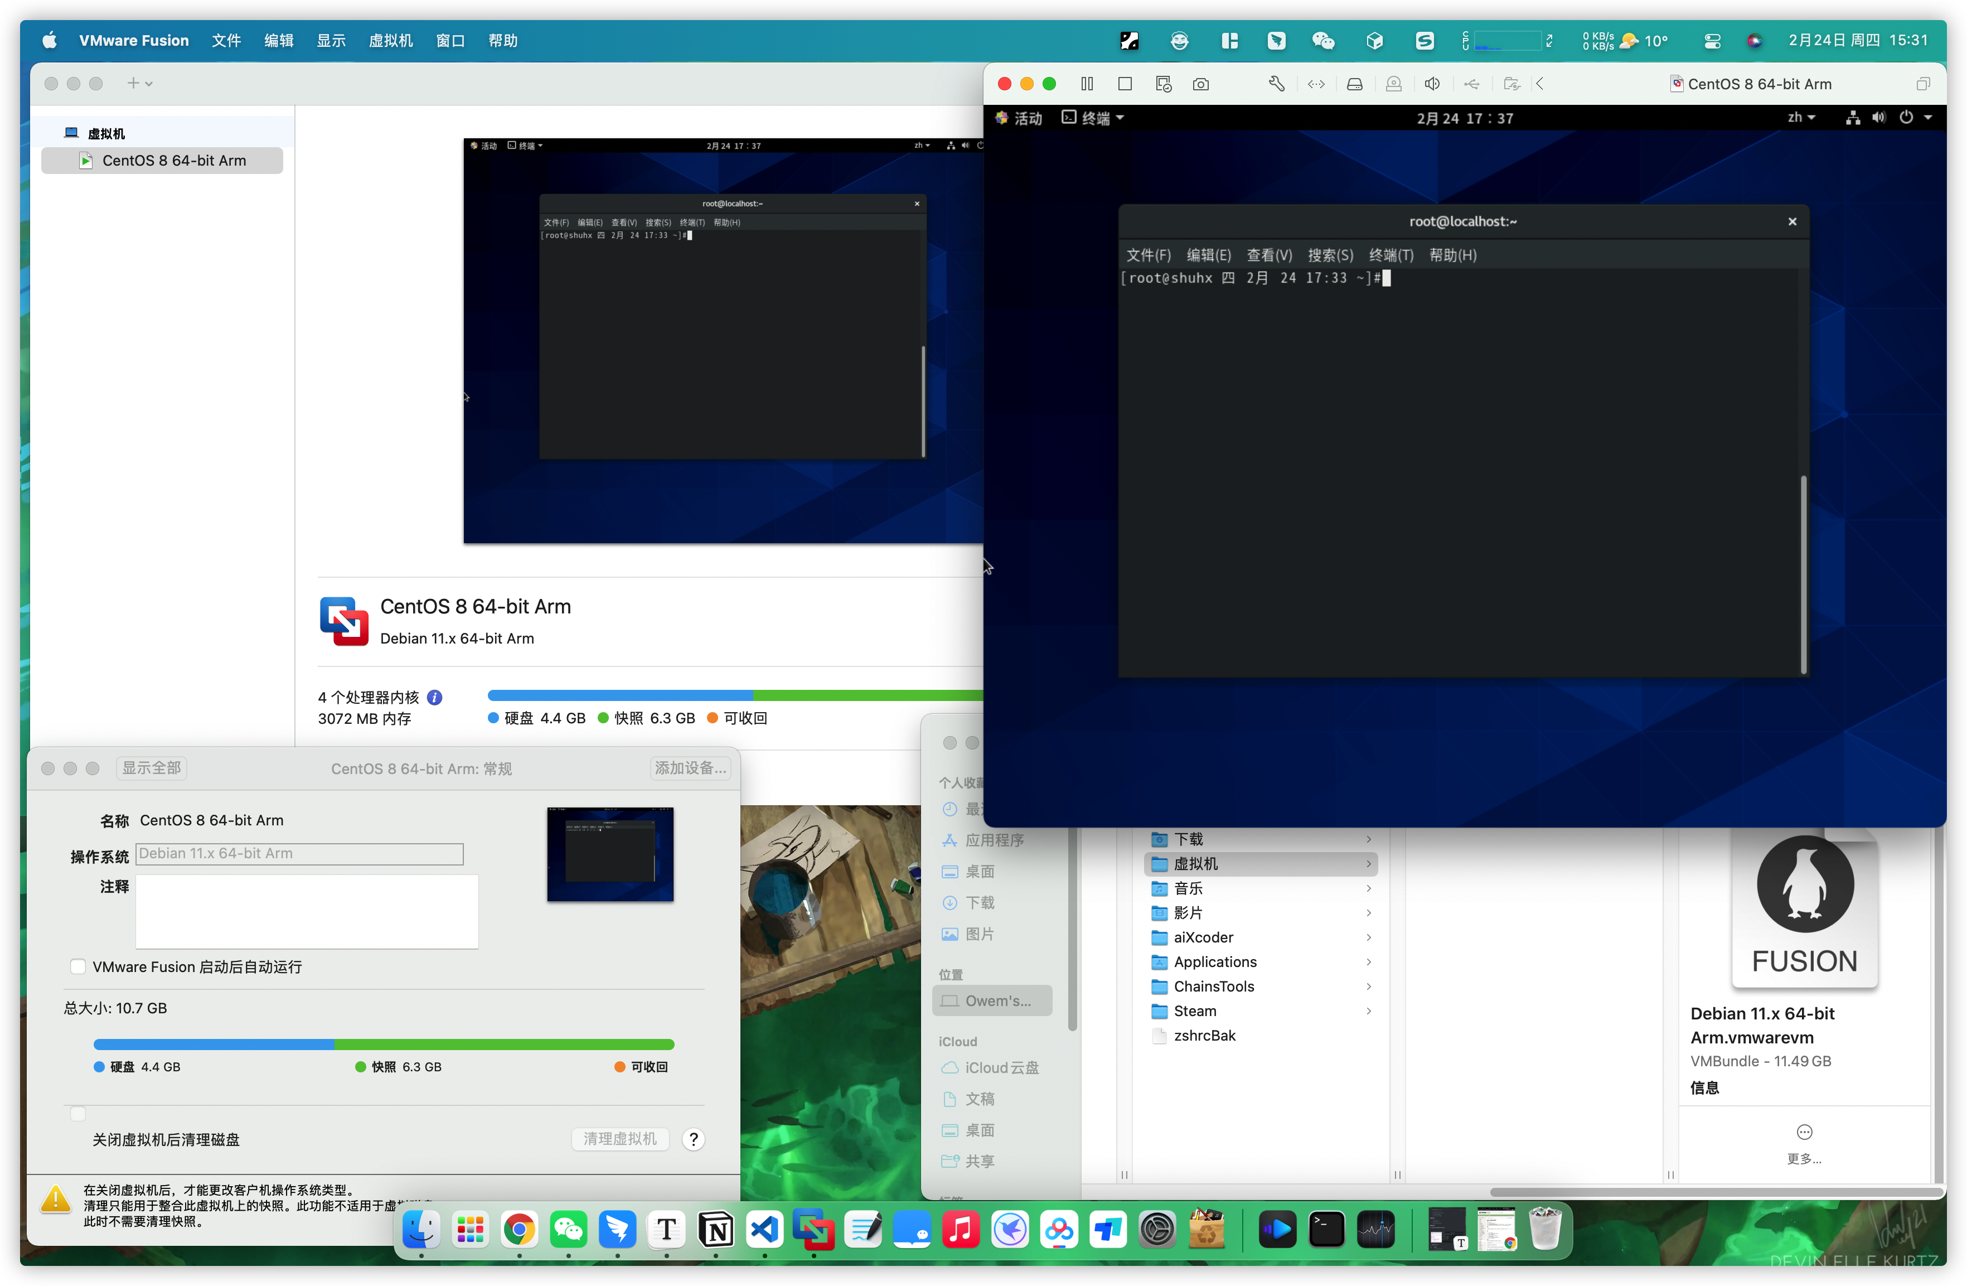Click the CentOS clock 2月24 17:37

(1465, 118)
